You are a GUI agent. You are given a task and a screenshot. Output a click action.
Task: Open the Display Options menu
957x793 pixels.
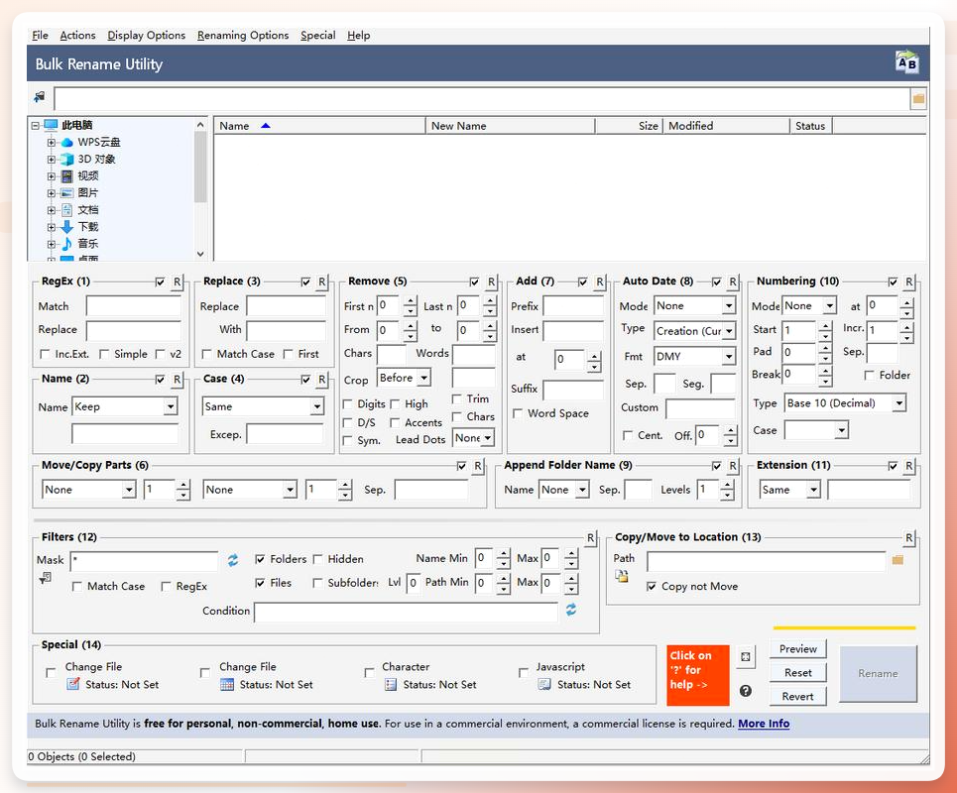[147, 36]
